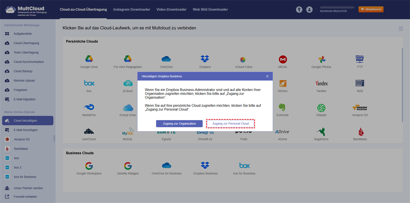Close the Hinzufügen Dropbox Business dialog
This screenshot has width=410, height=203.
tap(267, 76)
